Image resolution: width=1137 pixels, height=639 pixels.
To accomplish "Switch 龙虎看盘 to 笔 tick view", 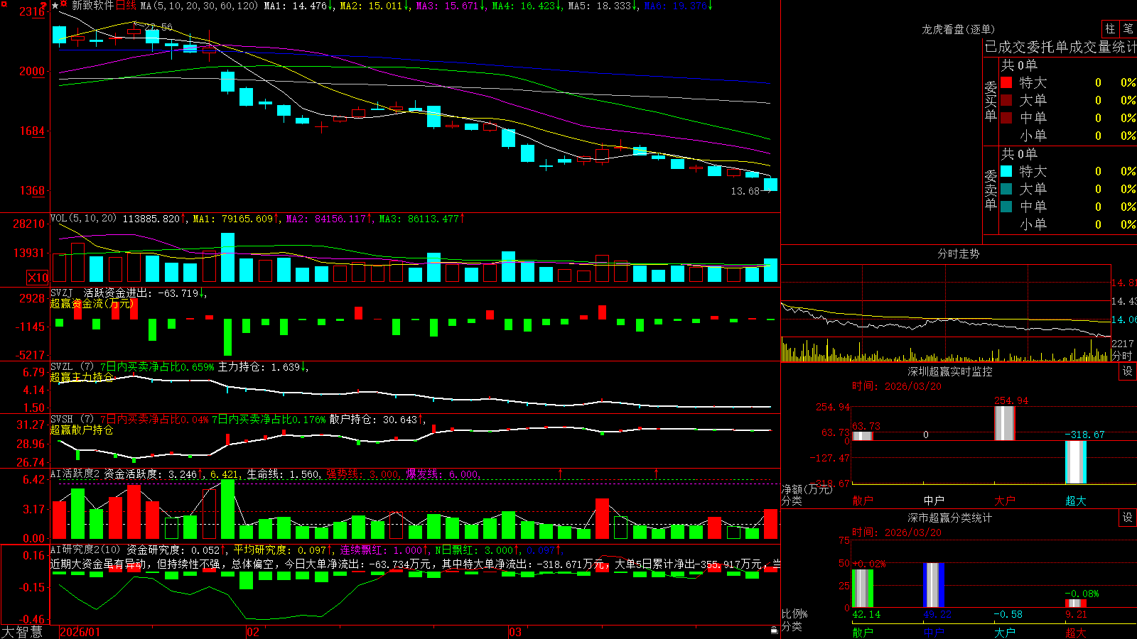I will pyautogui.click(x=1128, y=29).
